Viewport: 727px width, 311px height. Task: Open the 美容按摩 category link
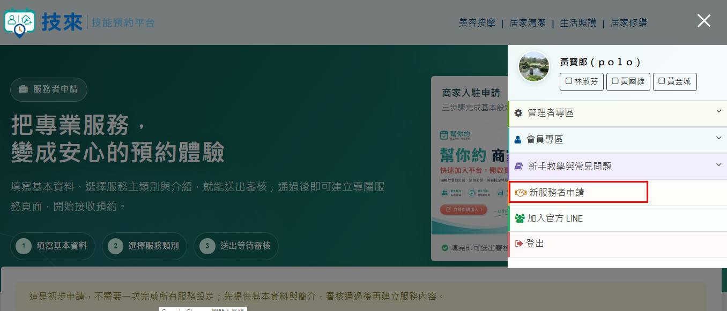[x=477, y=23]
